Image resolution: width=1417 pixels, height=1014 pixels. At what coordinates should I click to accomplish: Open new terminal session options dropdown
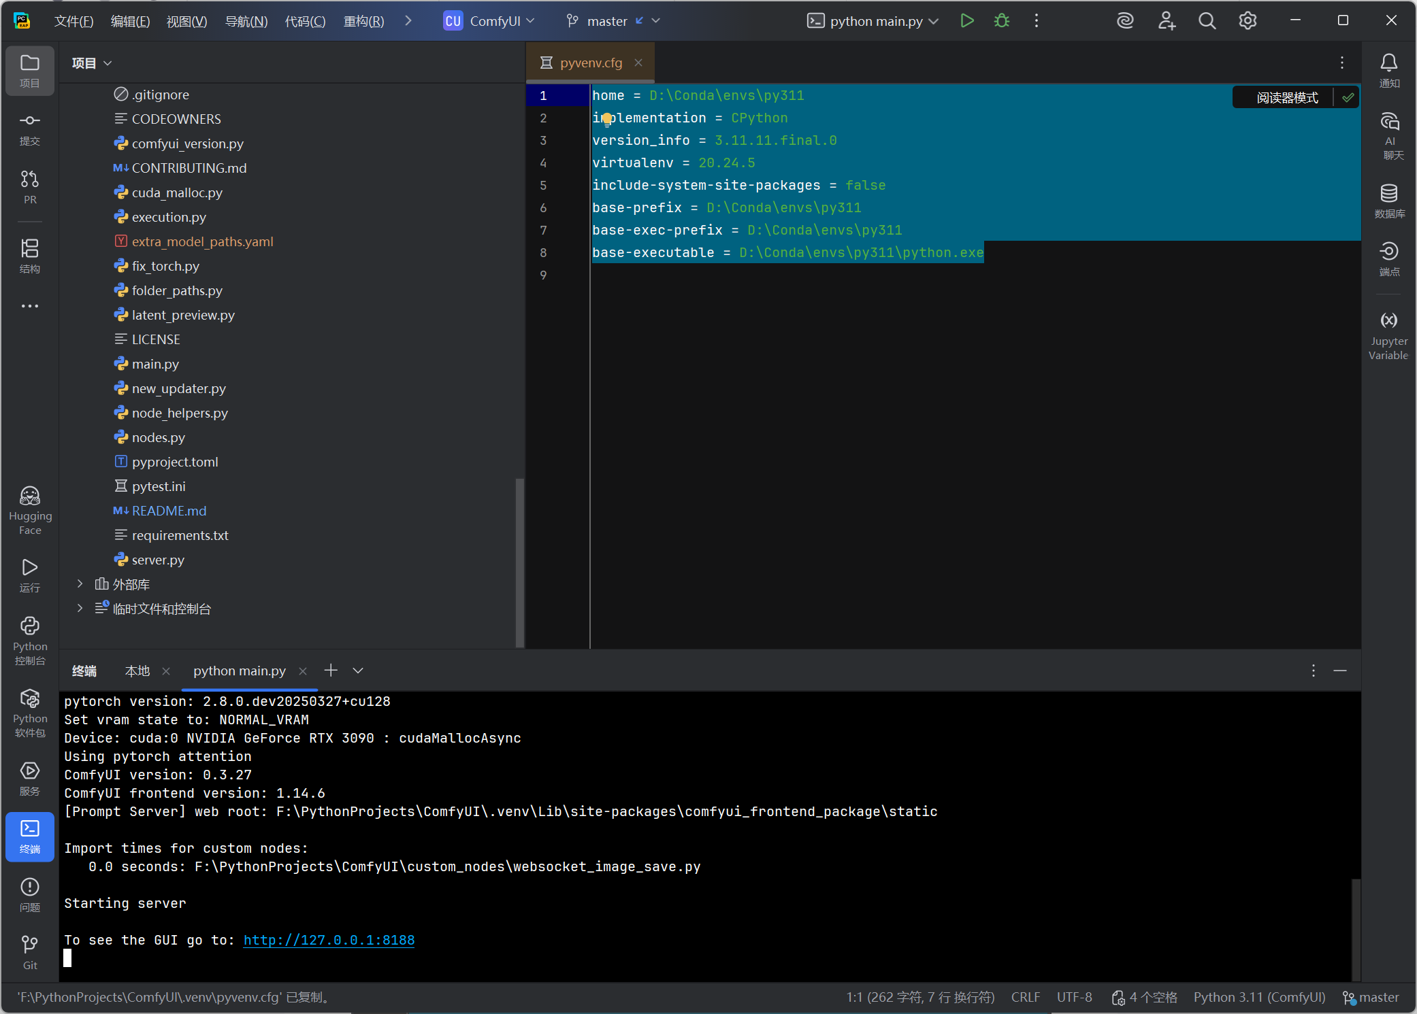[358, 671]
